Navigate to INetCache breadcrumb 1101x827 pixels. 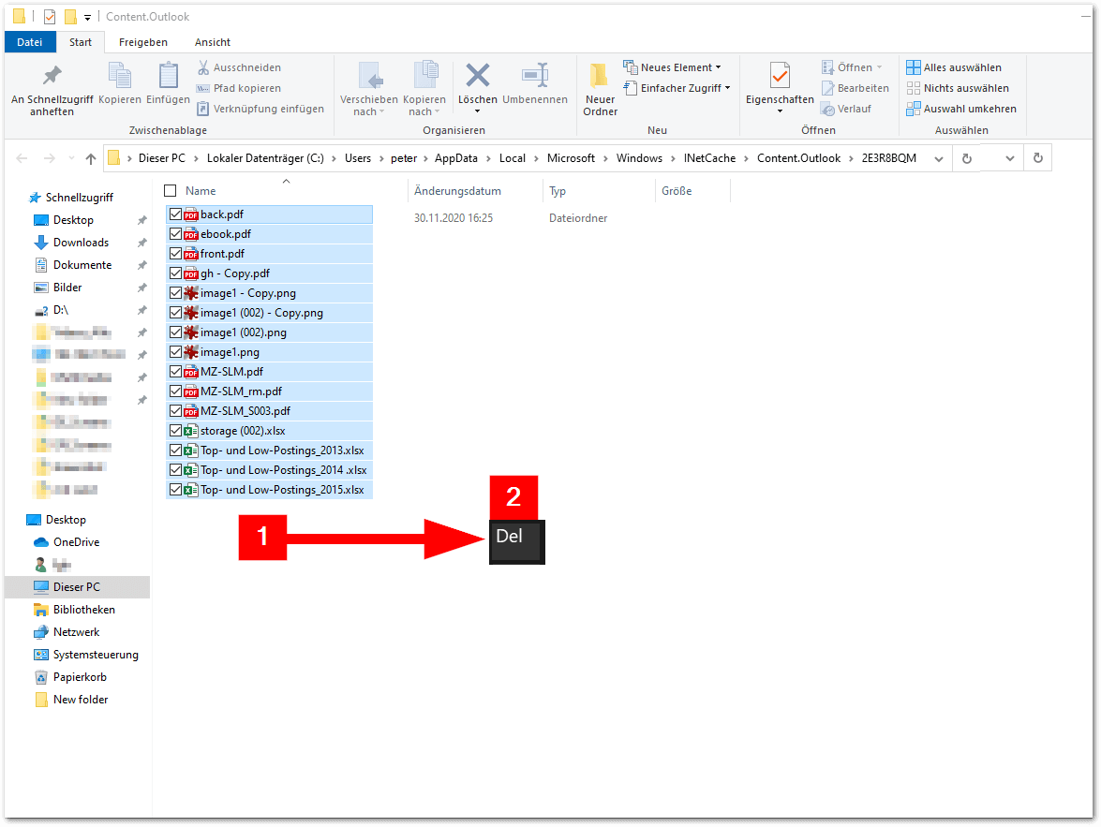coord(709,158)
